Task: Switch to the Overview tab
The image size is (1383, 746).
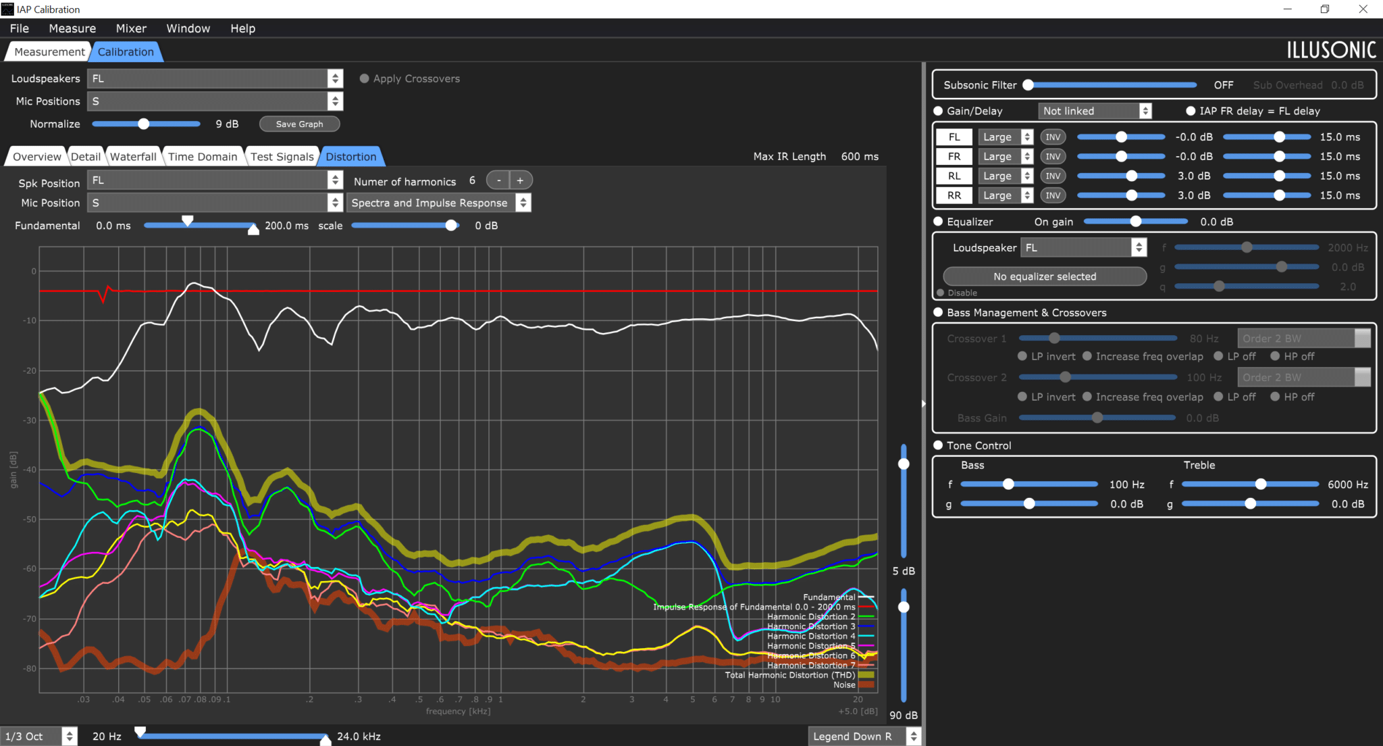Action: click(x=36, y=157)
